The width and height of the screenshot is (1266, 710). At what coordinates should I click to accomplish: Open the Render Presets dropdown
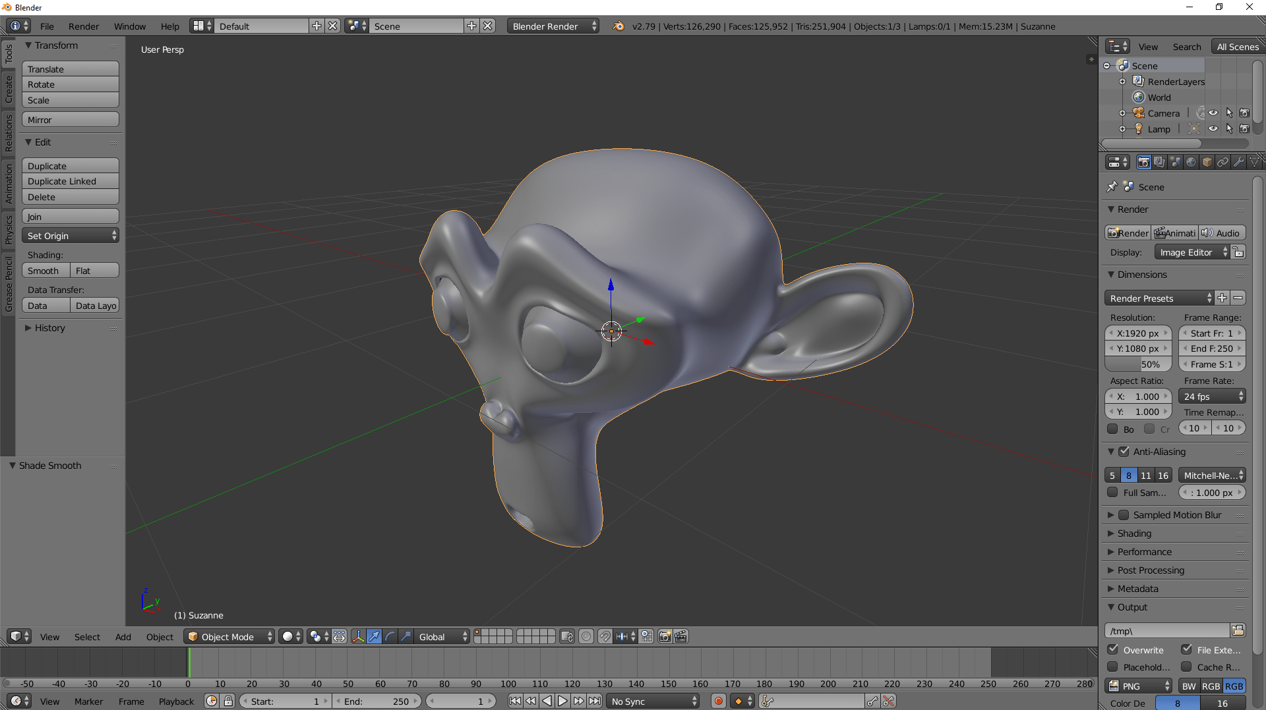click(1158, 298)
